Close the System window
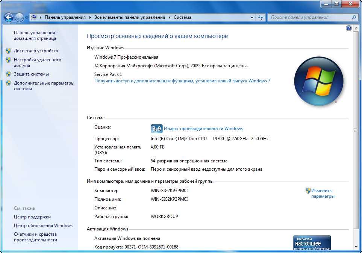Screen dimensions: 362x253 350,4
